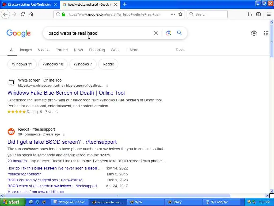
Task: Click the Firefox toolbar Search box
Action: pyautogui.click(x=207, y=14)
